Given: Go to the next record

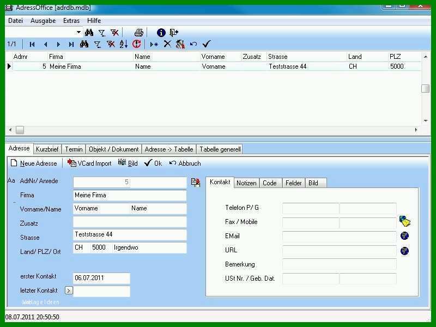Looking at the screenshot, I should pos(58,44).
